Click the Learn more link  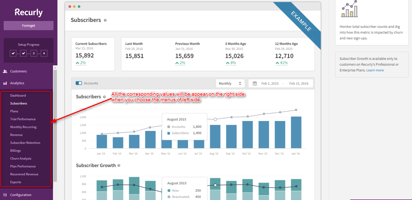(x=375, y=70)
